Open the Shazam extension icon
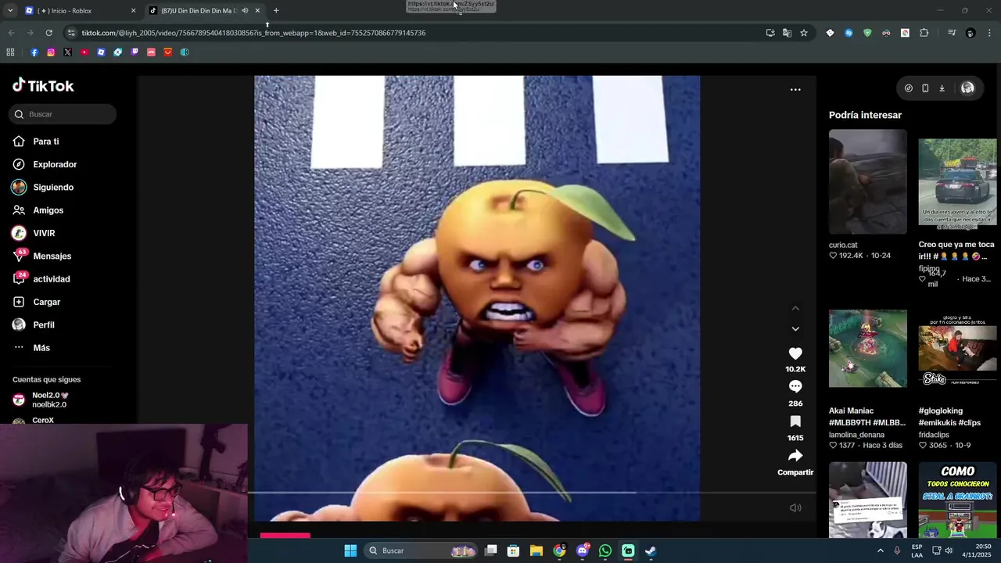The width and height of the screenshot is (1001, 563). tap(849, 33)
